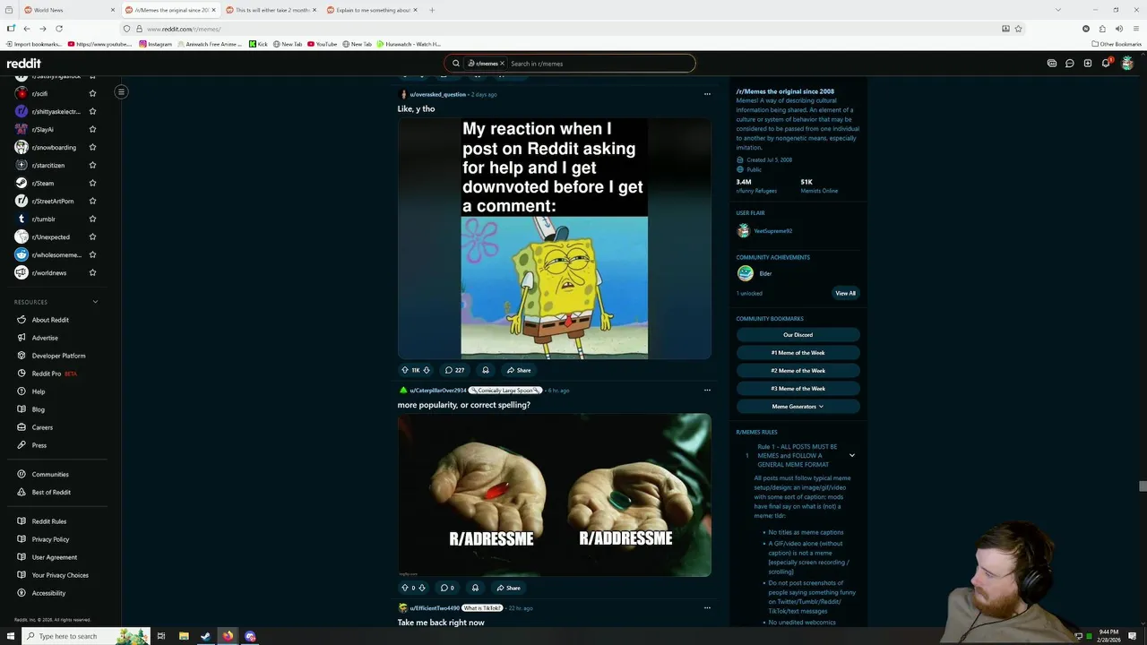Open Steam from the taskbar
The image size is (1147, 645).
(x=205, y=636)
